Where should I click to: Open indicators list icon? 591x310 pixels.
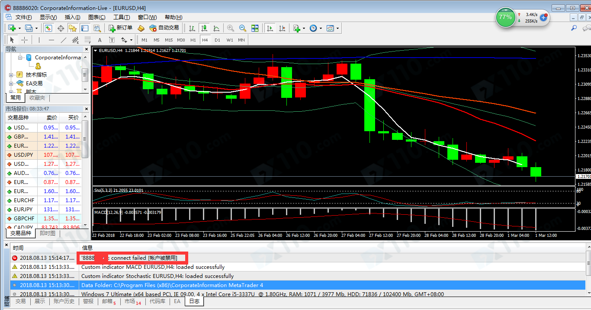pyautogui.click(x=297, y=28)
